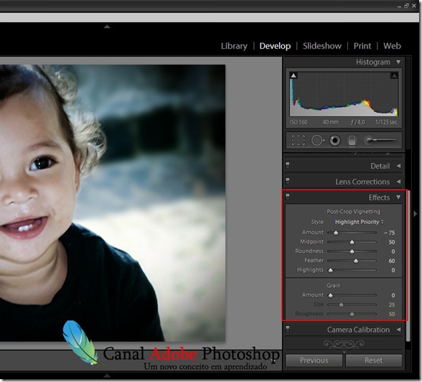Click the Previous button
Screen dimensions: 422x382
point(314,360)
